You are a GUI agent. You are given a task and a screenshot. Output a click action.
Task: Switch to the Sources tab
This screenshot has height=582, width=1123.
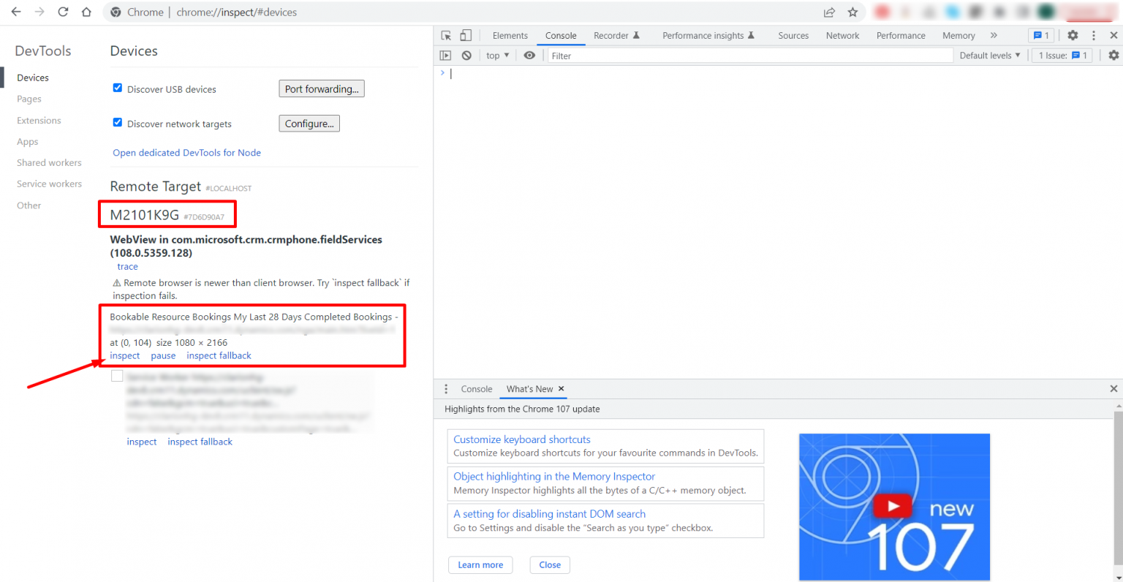(793, 35)
